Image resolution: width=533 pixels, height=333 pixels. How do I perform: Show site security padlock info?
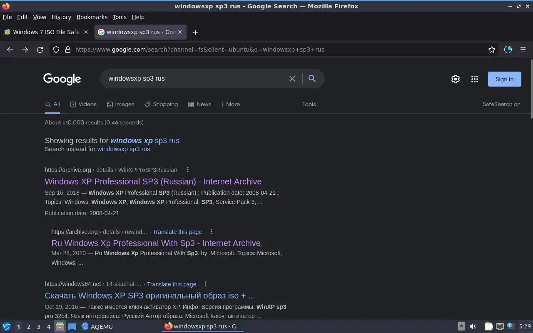(68, 50)
